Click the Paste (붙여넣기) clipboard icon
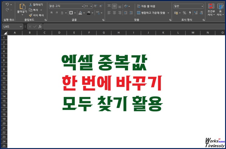The height and width of the screenshot is (149, 226). click(x=23, y=6)
